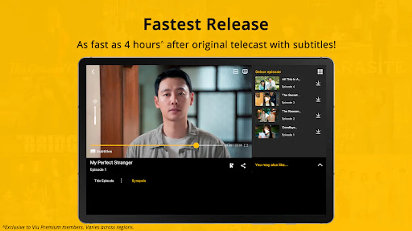Click the 'My Perfect Stranger' show title
Viewport: 412px width, 231px height.
tap(111, 163)
